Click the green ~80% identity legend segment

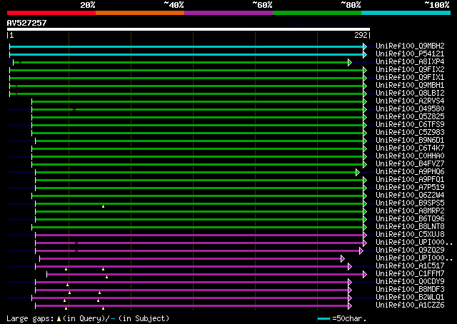coord(317,13)
